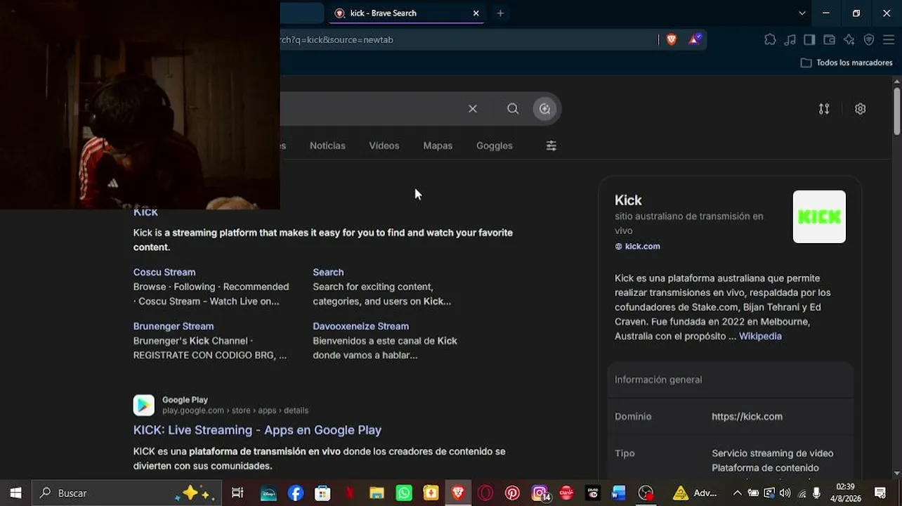Open the Davooxeneize Stream link
Screen dimensions: 902x506
point(360,327)
